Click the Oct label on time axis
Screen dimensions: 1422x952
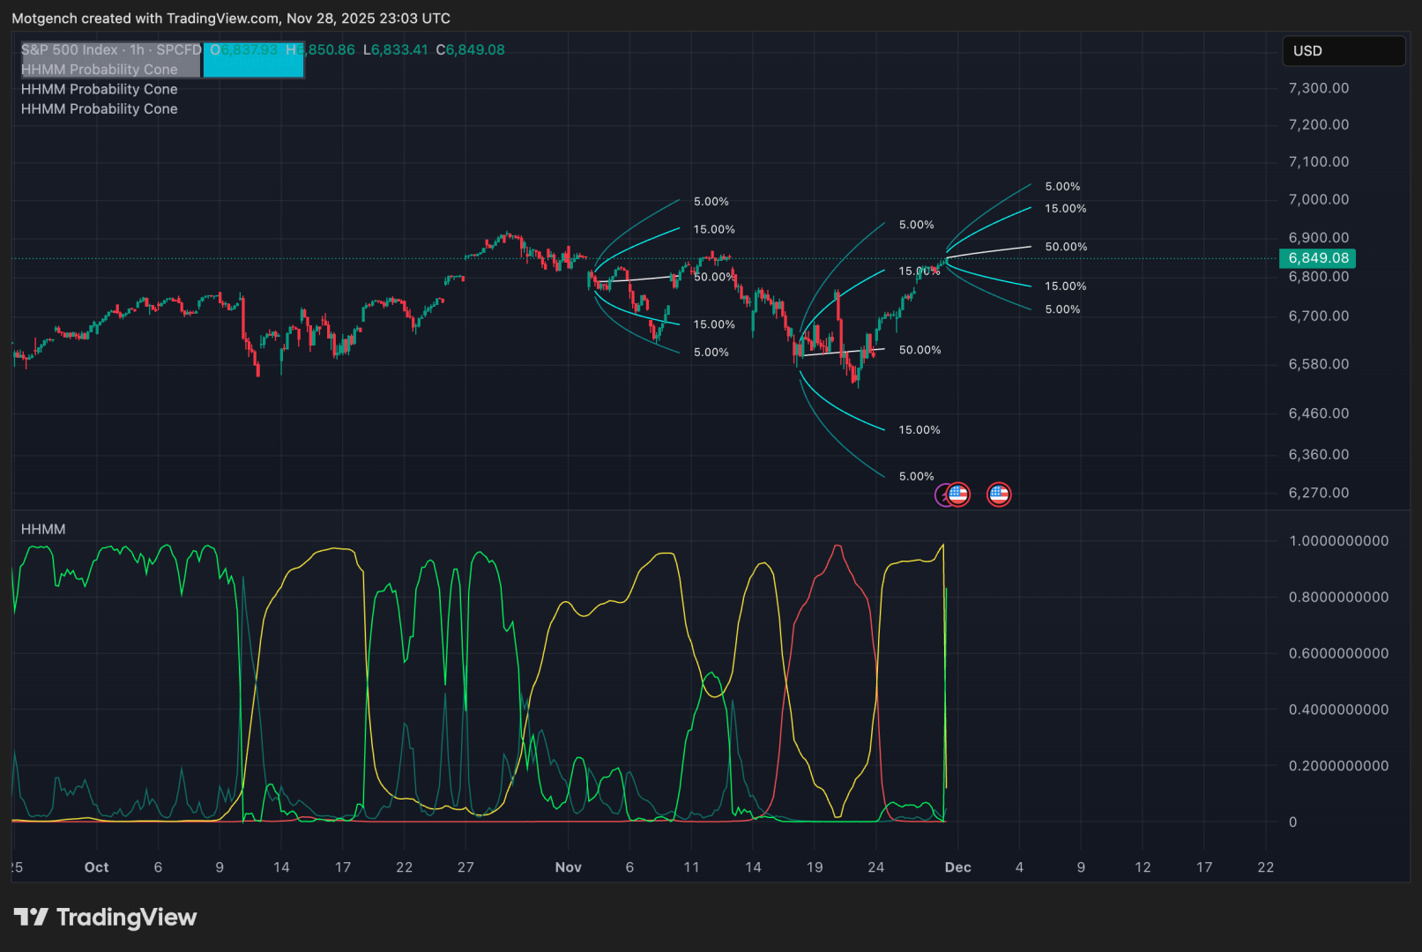pos(96,867)
